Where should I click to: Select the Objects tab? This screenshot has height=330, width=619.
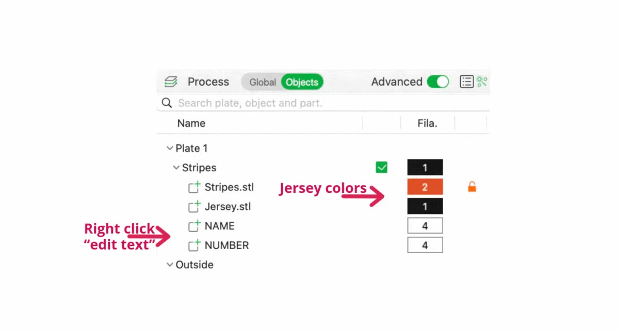302,82
